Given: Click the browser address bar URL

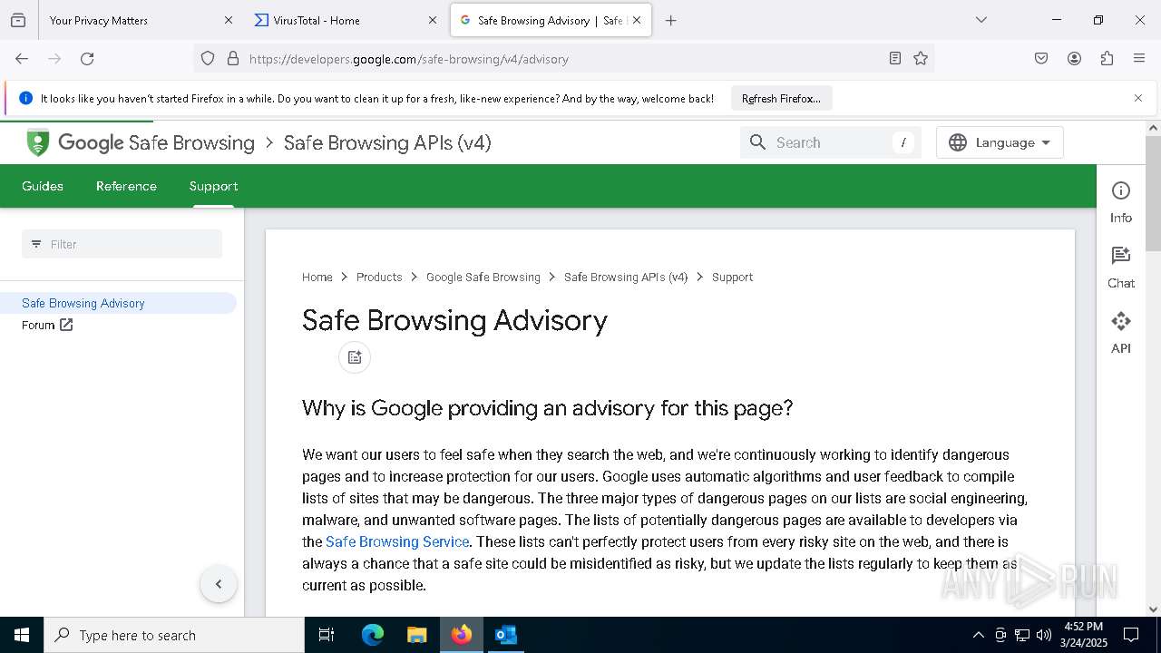Looking at the screenshot, I should coord(408,59).
